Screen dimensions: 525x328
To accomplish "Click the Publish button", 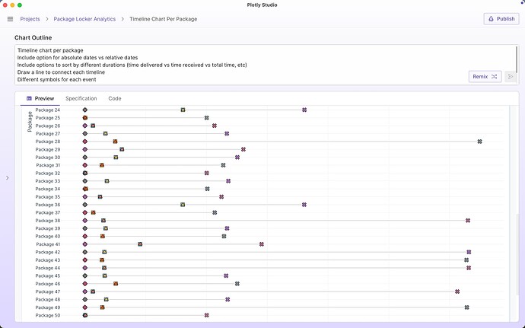I will click(501, 19).
